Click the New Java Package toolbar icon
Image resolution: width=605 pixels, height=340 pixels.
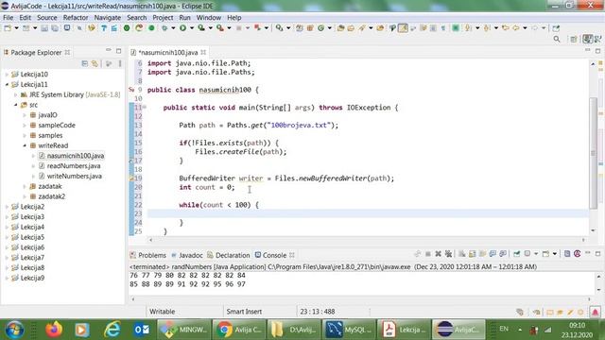pyautogui.click(x=310, y=28)
